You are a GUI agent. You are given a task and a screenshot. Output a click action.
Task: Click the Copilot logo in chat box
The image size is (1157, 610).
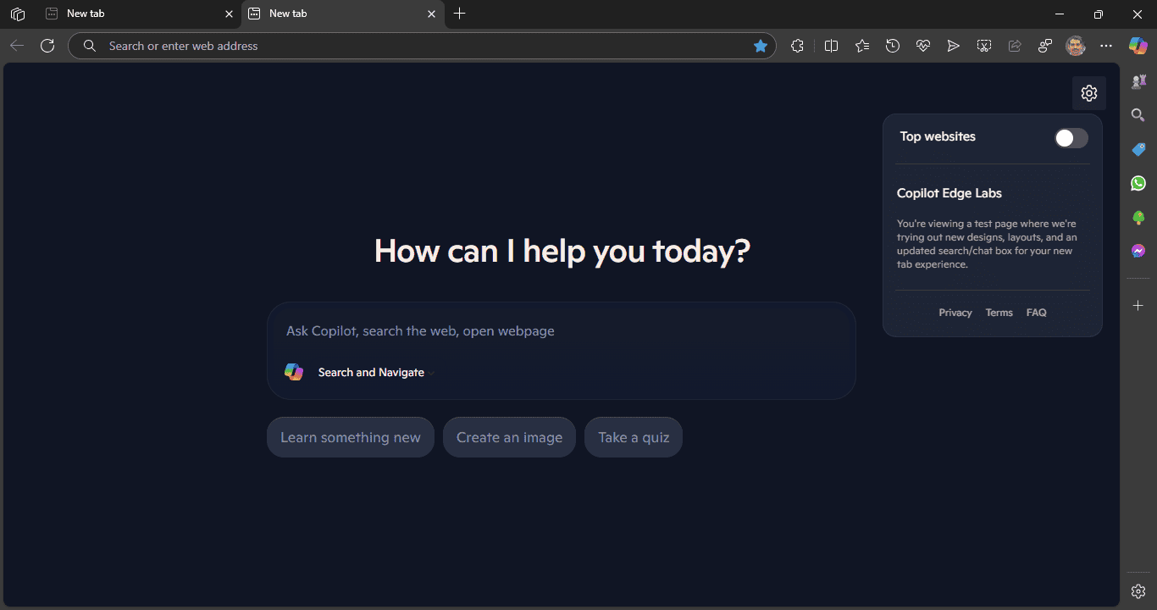[294, 372]
